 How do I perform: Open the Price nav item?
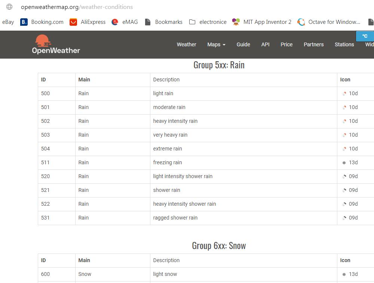pyautogui.click(x=286, y=44)
